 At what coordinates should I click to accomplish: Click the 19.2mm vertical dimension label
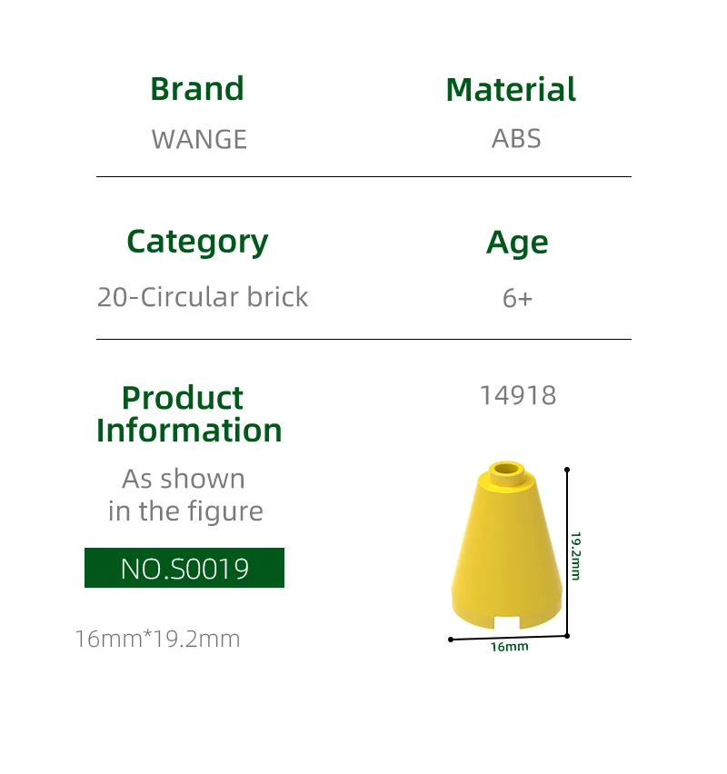[575, 554]
